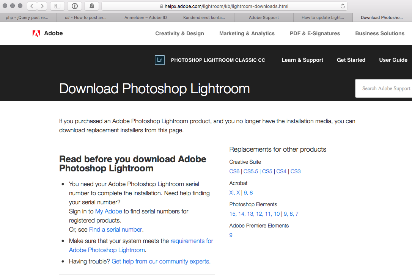Expand the Marketing & Analytics menu
Screen dimensions: 412x276
coord(247,33)
